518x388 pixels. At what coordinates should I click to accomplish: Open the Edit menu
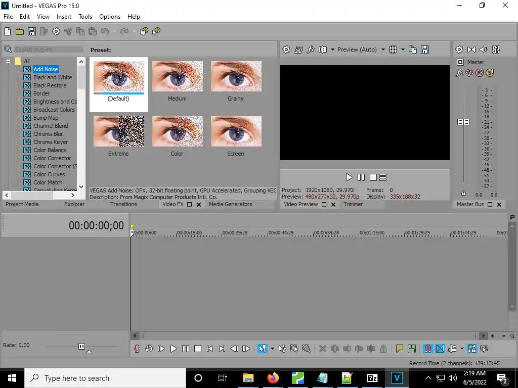point(25,17)
